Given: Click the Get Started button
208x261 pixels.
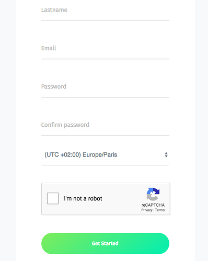Looking at the screenshot, I should coord(105,243).
